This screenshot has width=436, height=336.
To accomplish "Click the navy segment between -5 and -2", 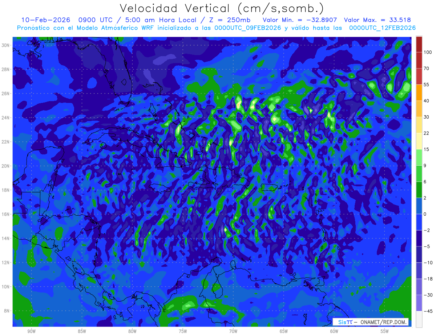I will tap(419, 238).
